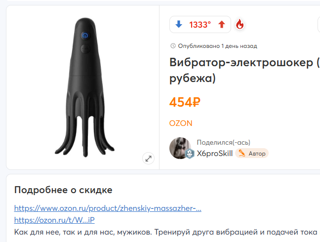
Task: Click the Автор badge label
Action: [257, 154]
